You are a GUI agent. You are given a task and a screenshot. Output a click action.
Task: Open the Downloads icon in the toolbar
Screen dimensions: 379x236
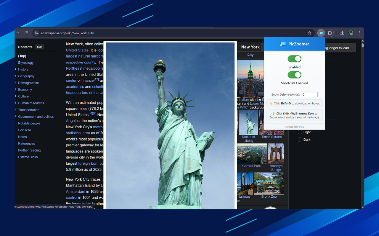point(342,33)
